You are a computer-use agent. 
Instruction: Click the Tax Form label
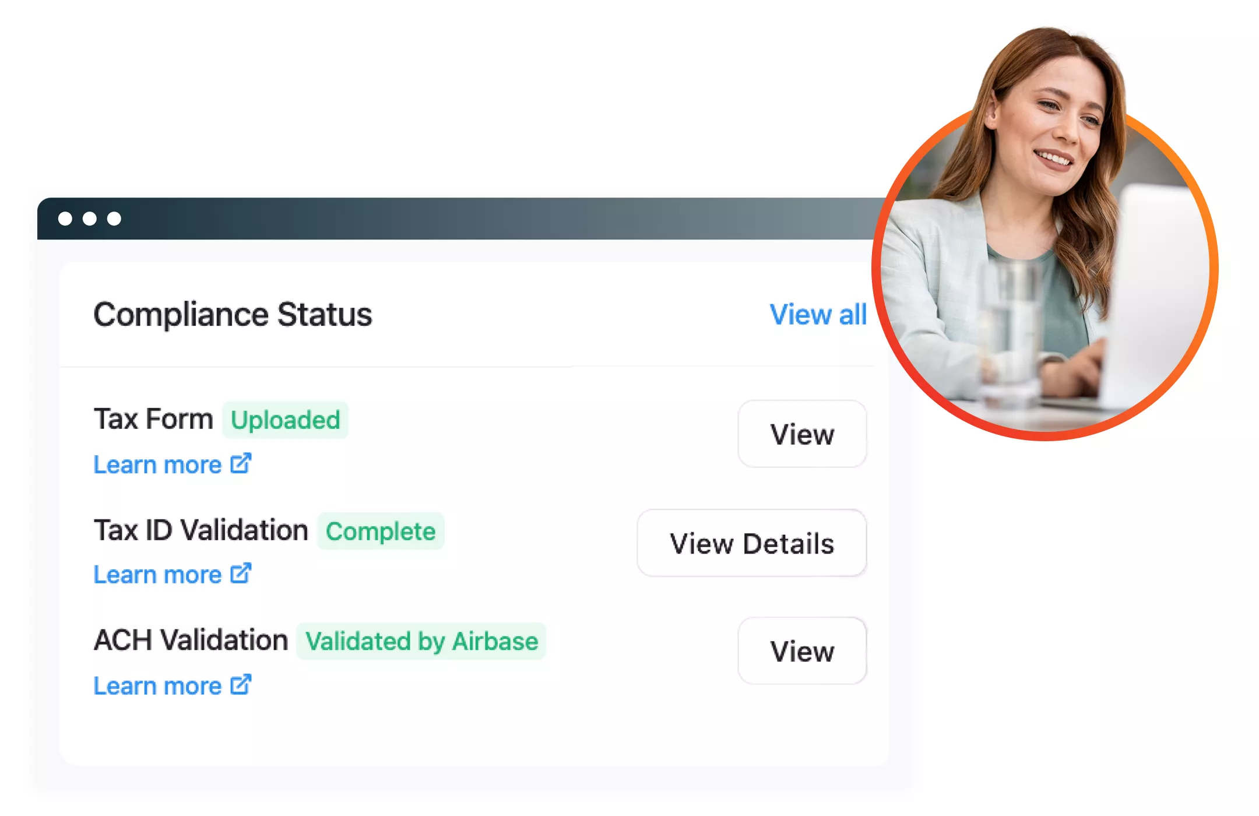pos(153,418)
